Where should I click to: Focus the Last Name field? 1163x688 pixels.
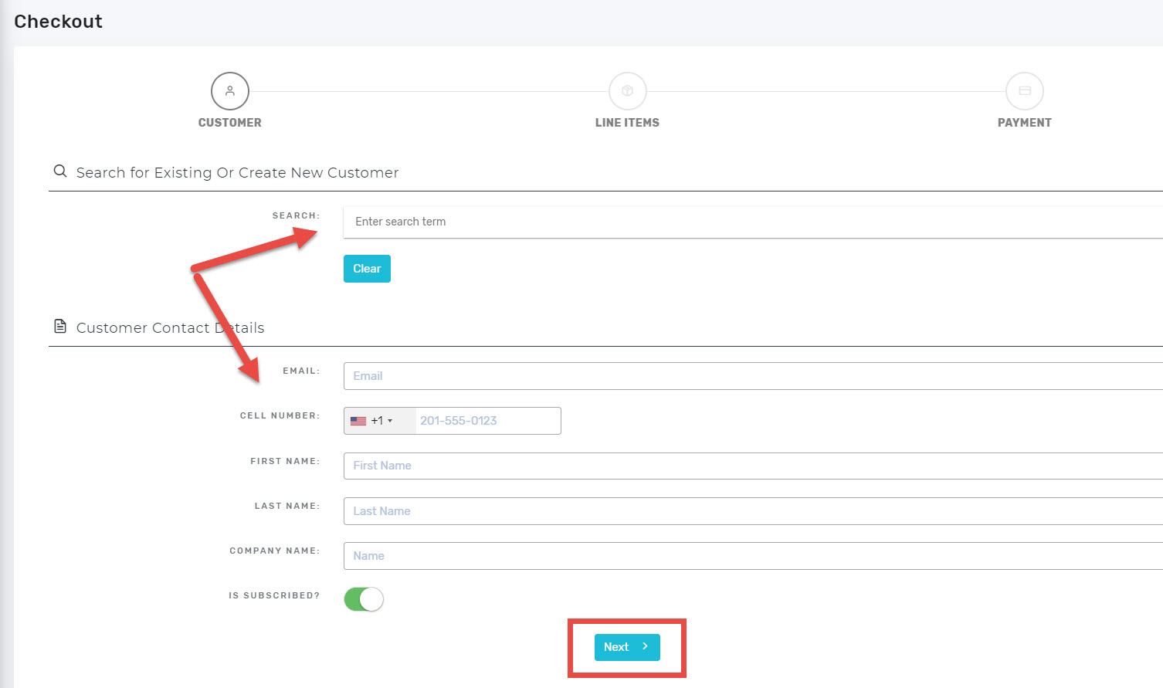click(753, 511)
